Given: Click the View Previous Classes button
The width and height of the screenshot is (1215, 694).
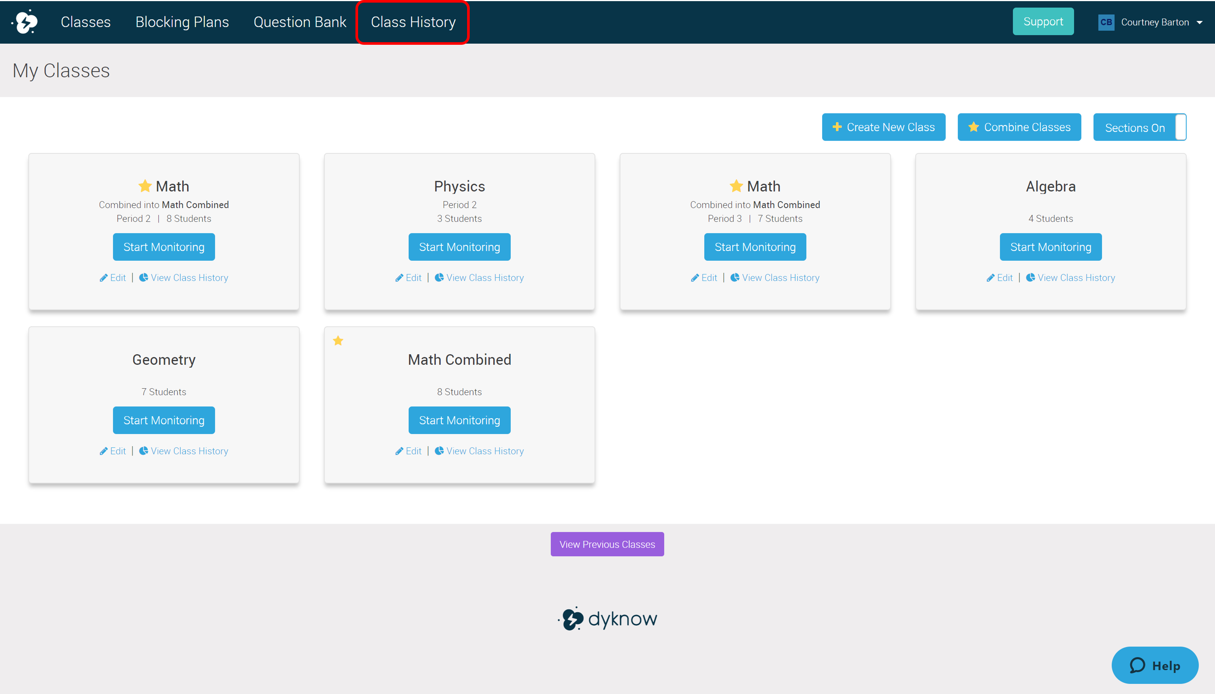Looking at the screenshot, I should point(607,544).
